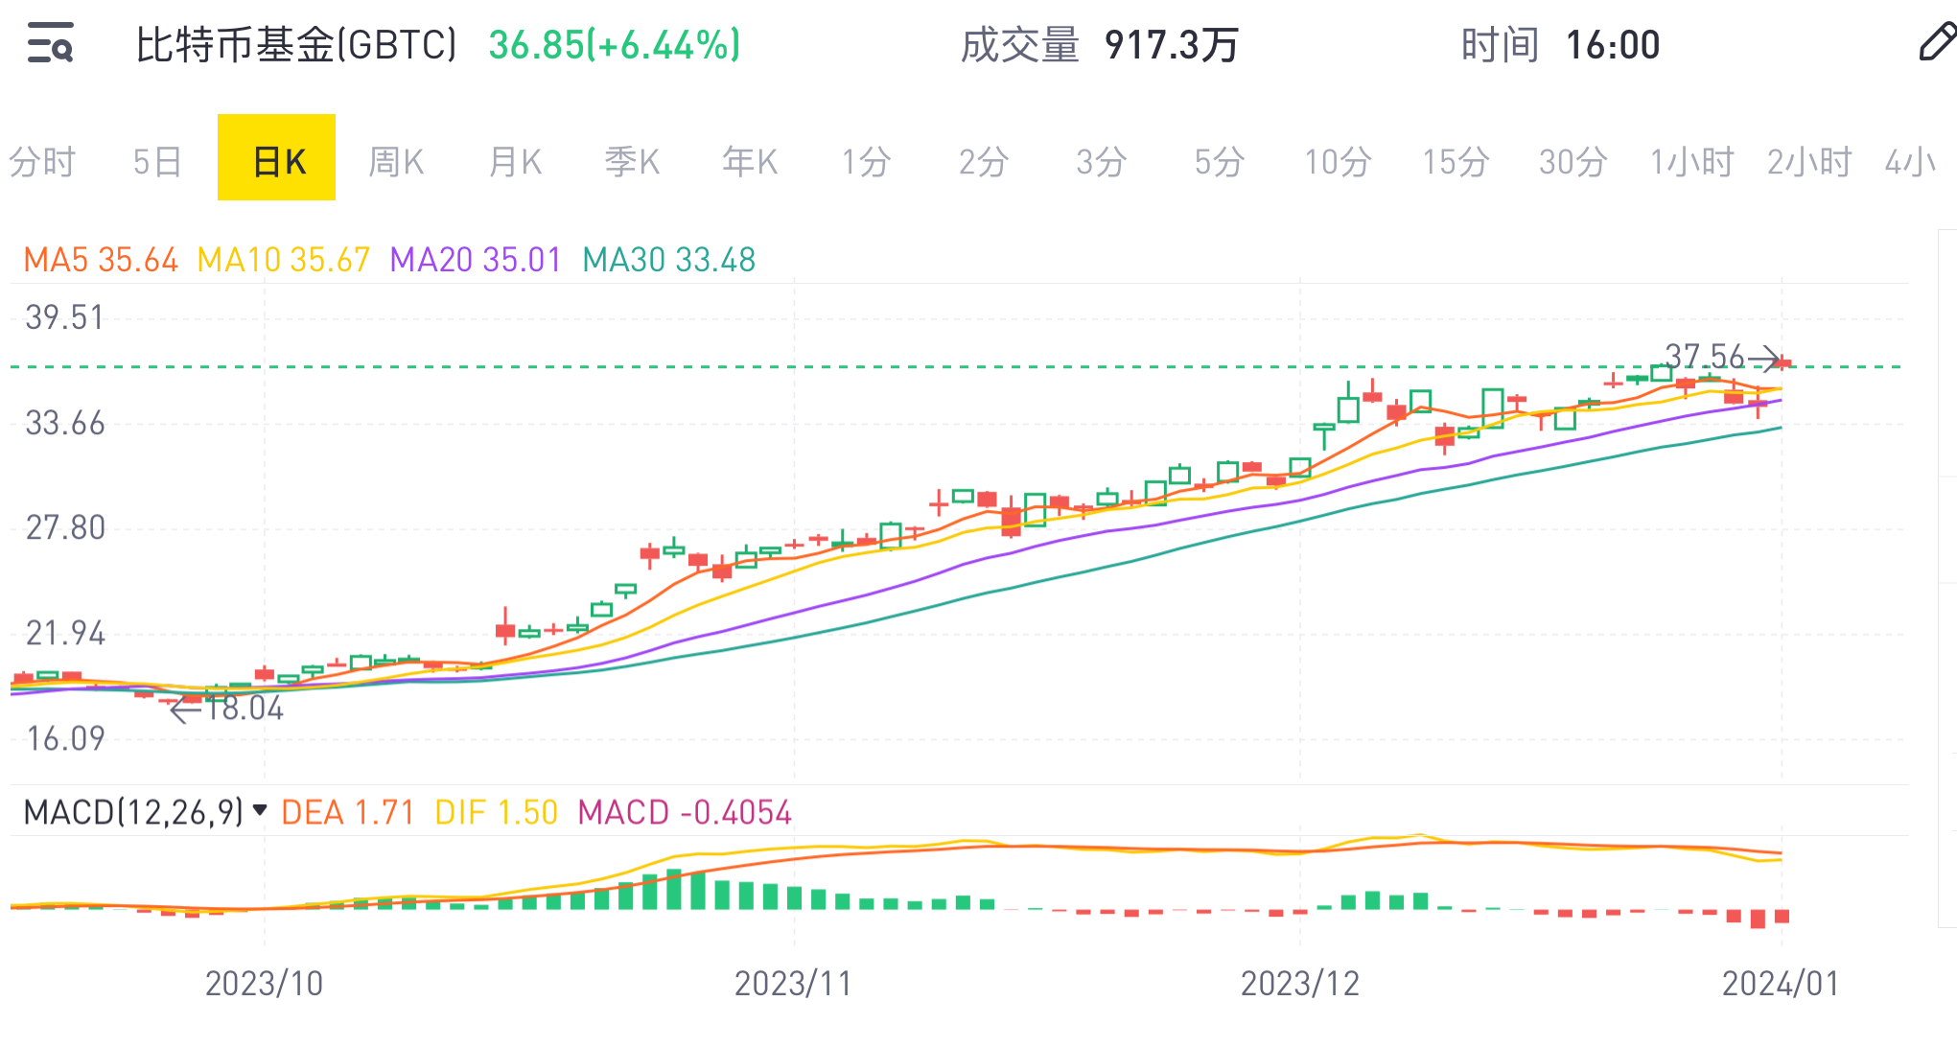Click the MA5 35.64 indicator label
This screenshot has height=1047, width=1957.
pos(101,260)
